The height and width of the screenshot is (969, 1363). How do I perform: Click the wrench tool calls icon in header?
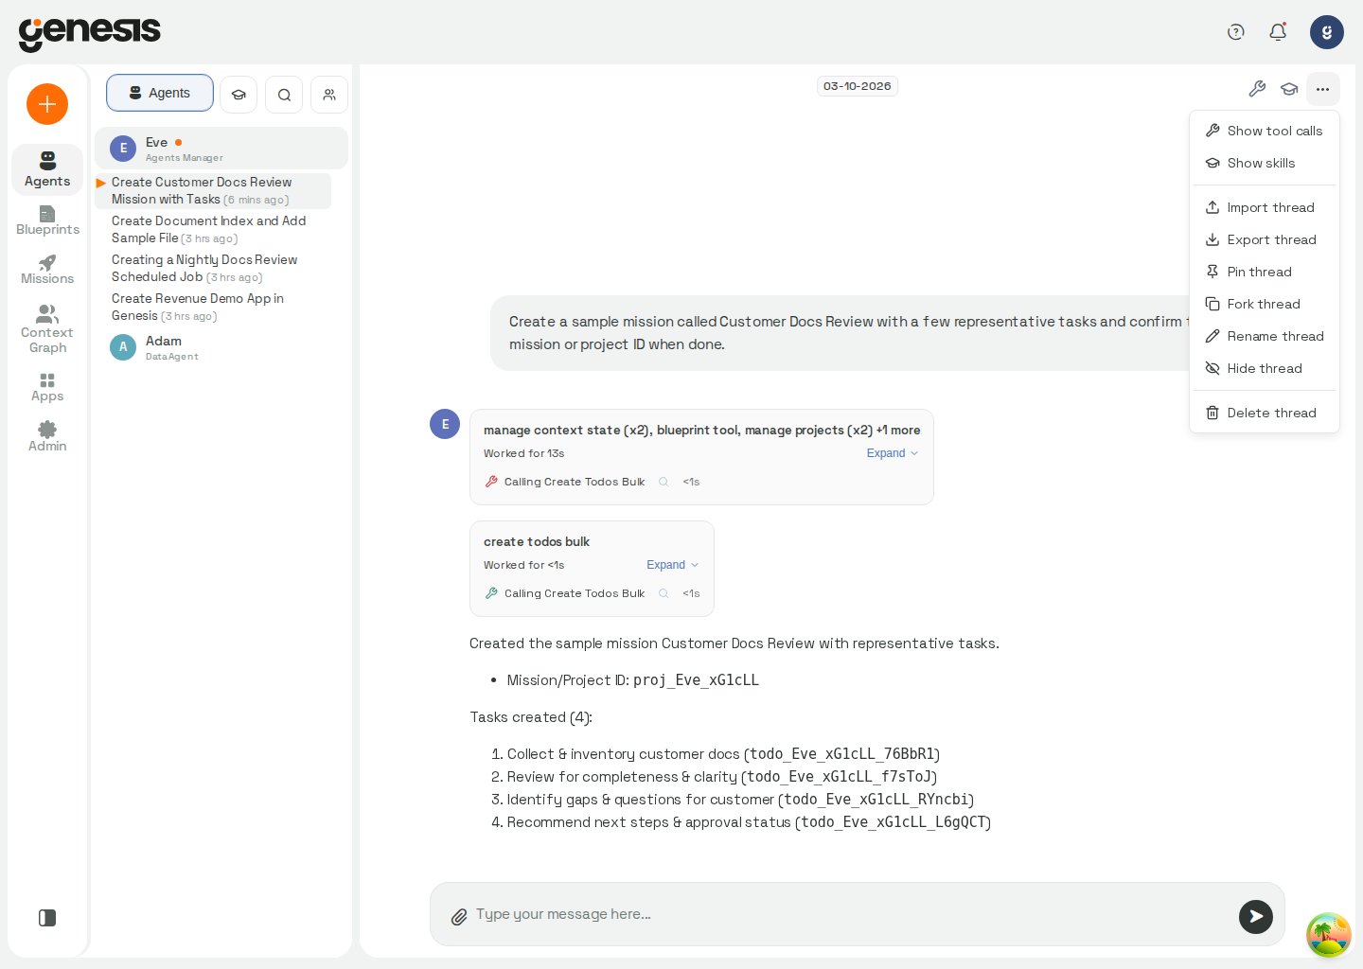click(1257, 89)
